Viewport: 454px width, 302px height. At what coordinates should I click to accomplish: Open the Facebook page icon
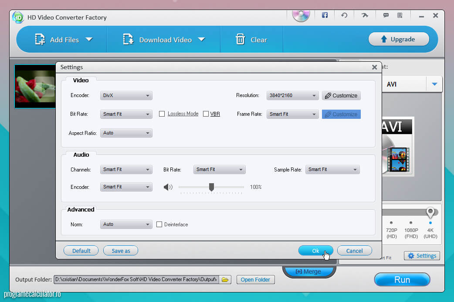pyautogui.click(x=325, y=15)
